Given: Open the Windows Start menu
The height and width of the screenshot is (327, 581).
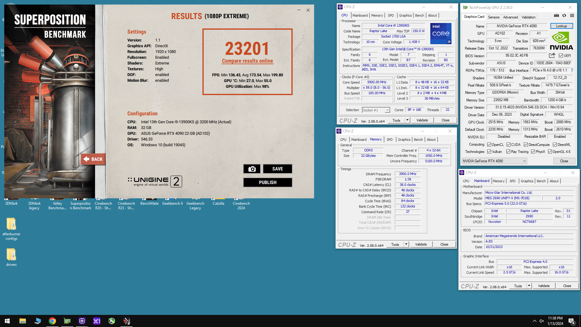Looking at the screenshot, I should [7, 321].
